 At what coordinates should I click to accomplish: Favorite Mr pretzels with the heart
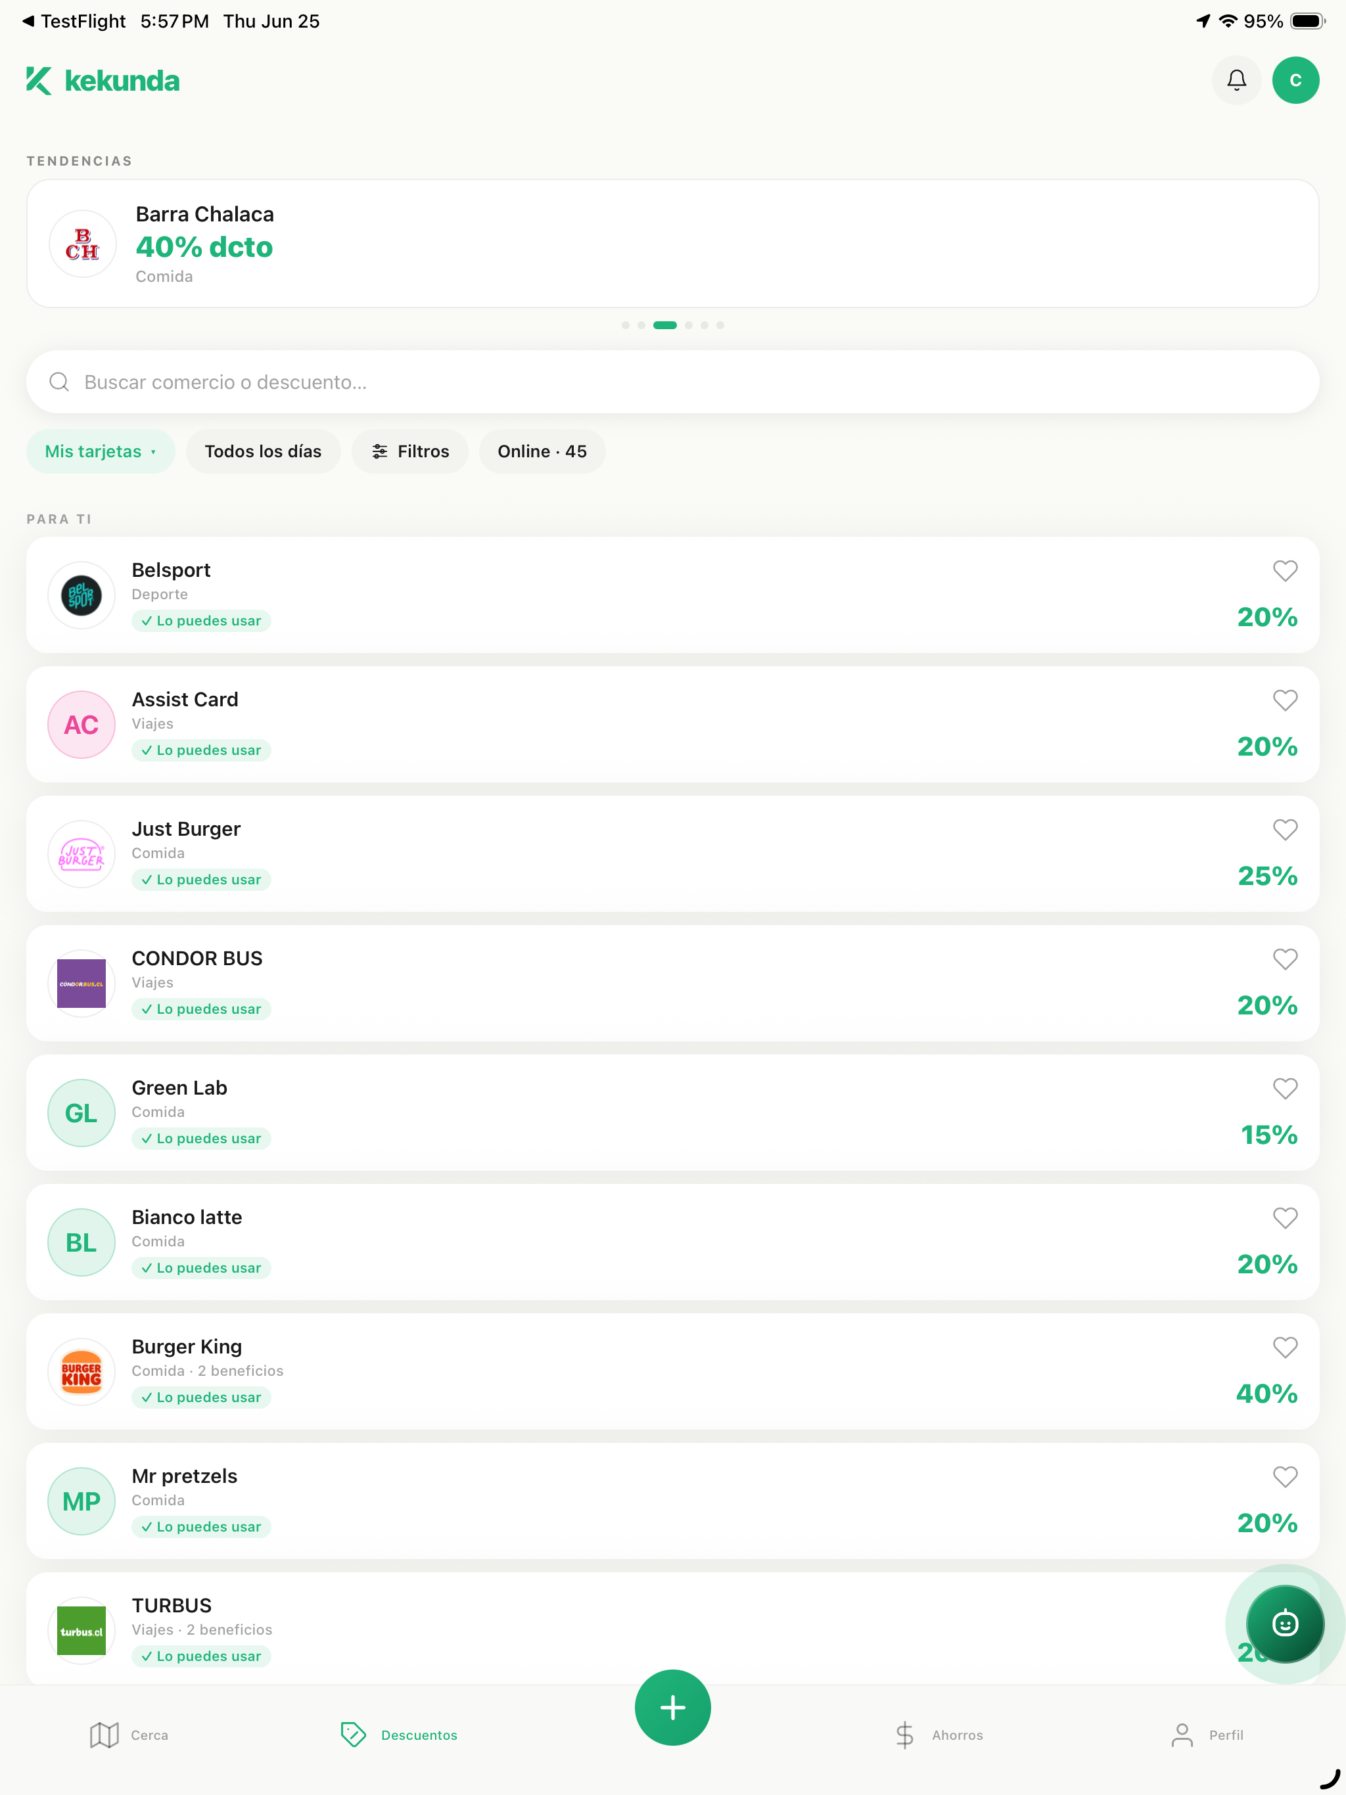click(1284, 1477)
